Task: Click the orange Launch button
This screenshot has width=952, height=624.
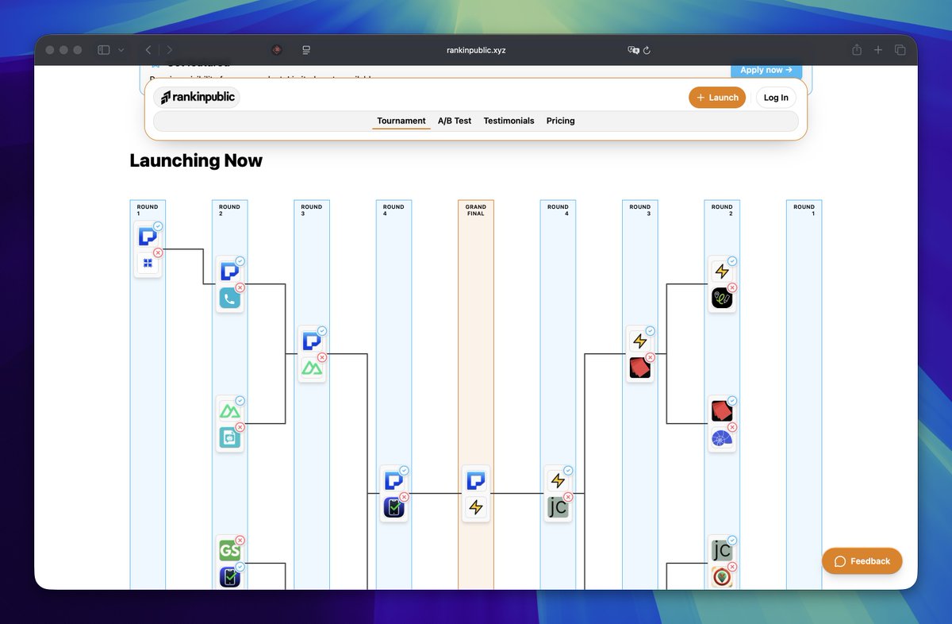Action: pos(717,98)
